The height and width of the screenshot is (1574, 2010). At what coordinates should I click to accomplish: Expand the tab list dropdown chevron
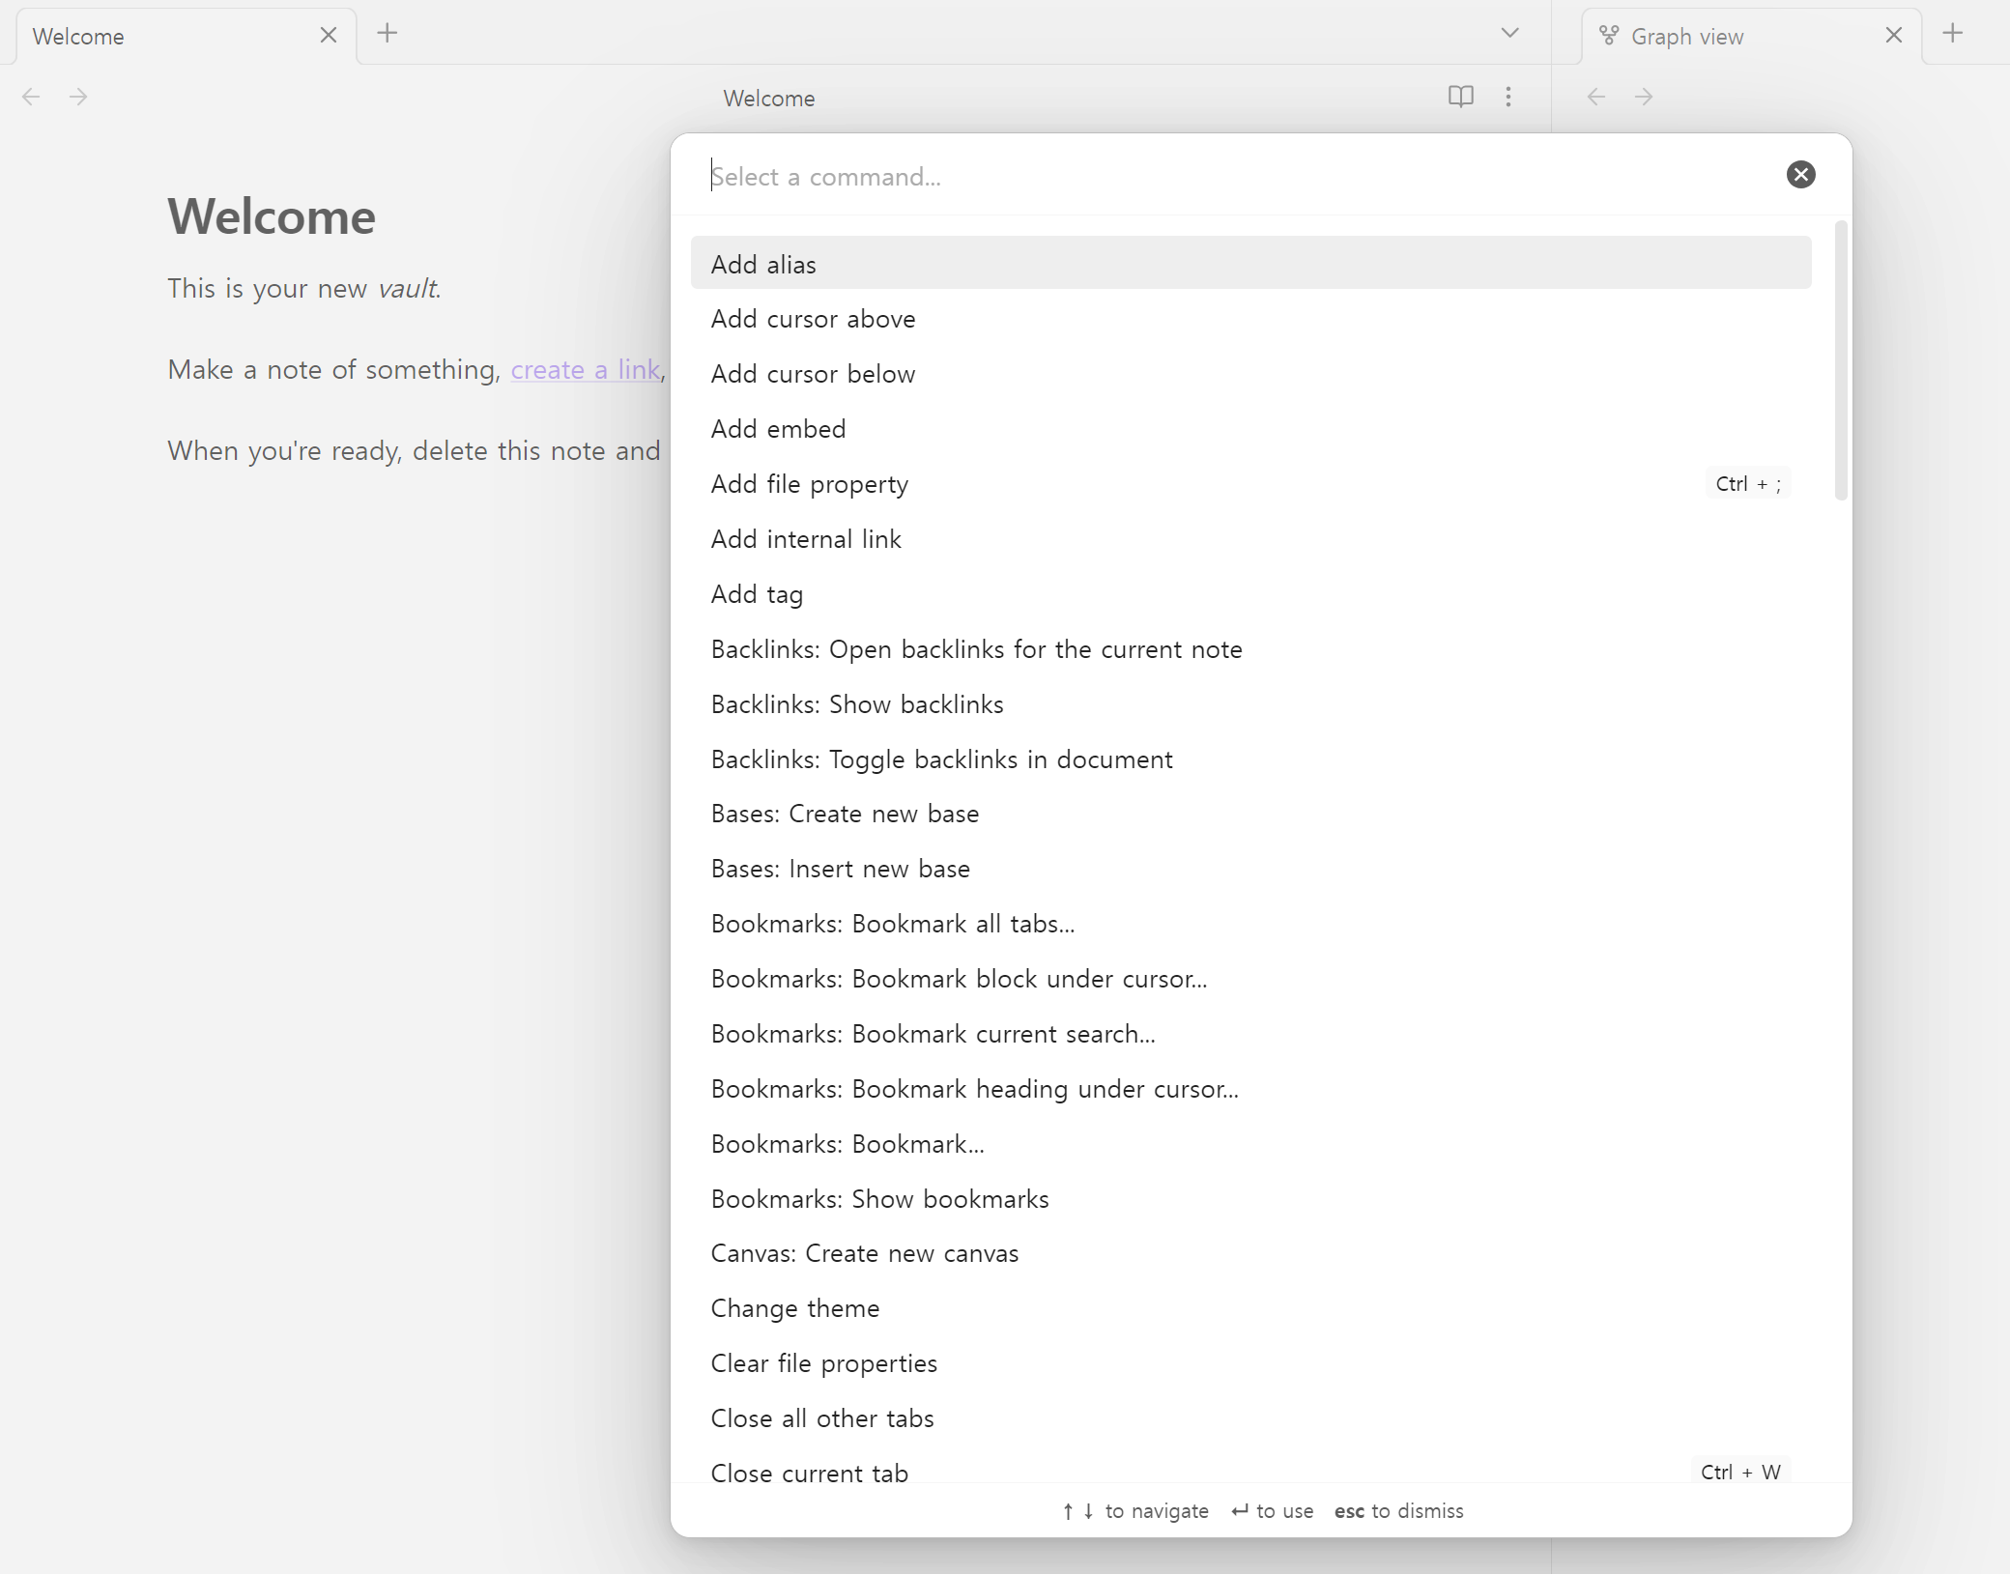(x=1509, y=34)
